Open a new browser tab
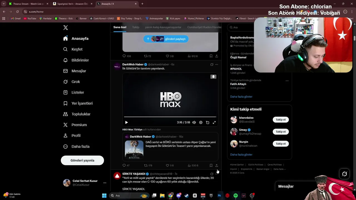 pyautogui.click(x=142, y=4)
